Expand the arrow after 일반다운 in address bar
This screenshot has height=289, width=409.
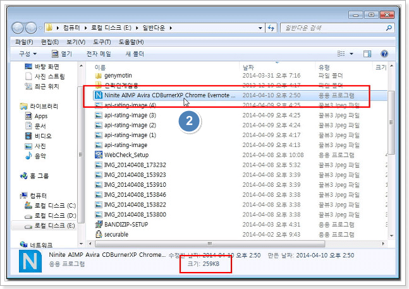point(171,28)
